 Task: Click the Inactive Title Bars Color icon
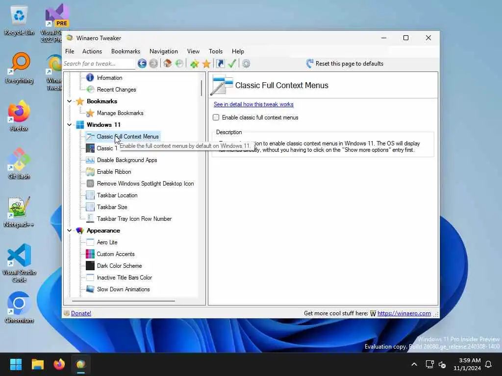tap(90, 278)
